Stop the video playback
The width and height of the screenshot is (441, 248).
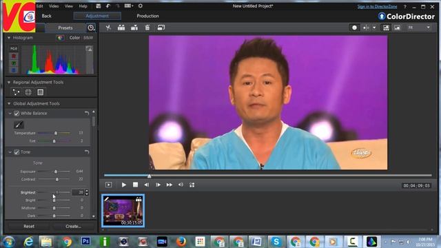click(x=135, y=185)
